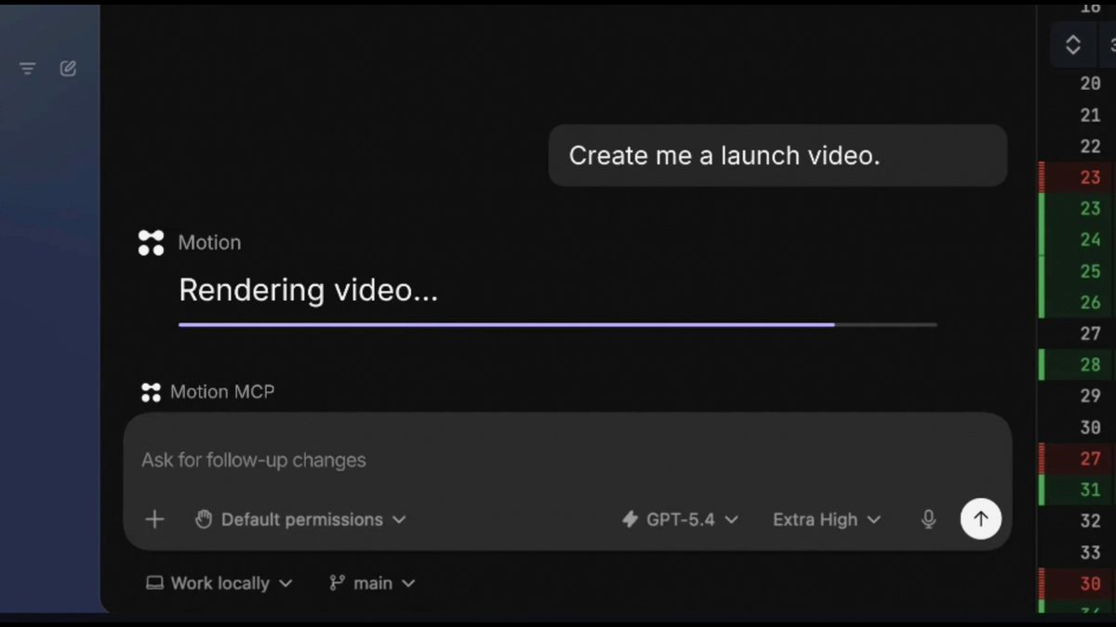The height and width of the screenshot is (627, 1116).
Task: Click the Rendering video progress bar
Action: 558,324
